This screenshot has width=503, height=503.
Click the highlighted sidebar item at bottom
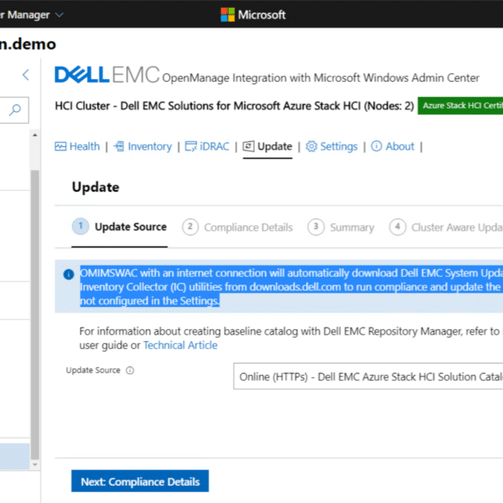15,457
